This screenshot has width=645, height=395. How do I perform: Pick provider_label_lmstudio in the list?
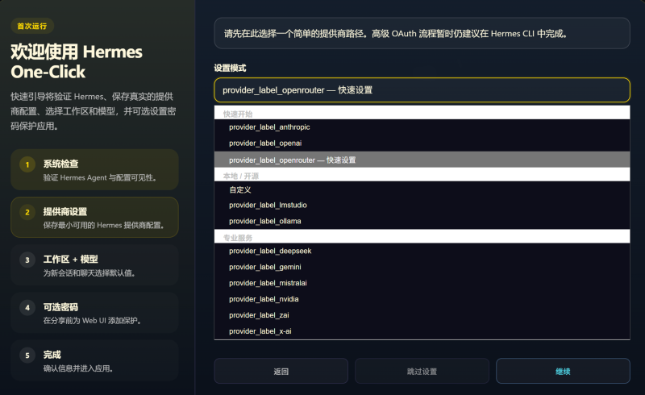pyautogui.click(x=422, y=205)
